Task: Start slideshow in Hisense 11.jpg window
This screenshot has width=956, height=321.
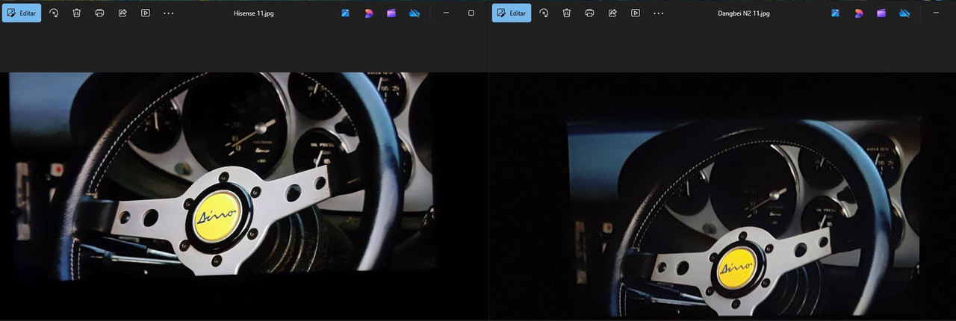Action: [x=146, y=13]
